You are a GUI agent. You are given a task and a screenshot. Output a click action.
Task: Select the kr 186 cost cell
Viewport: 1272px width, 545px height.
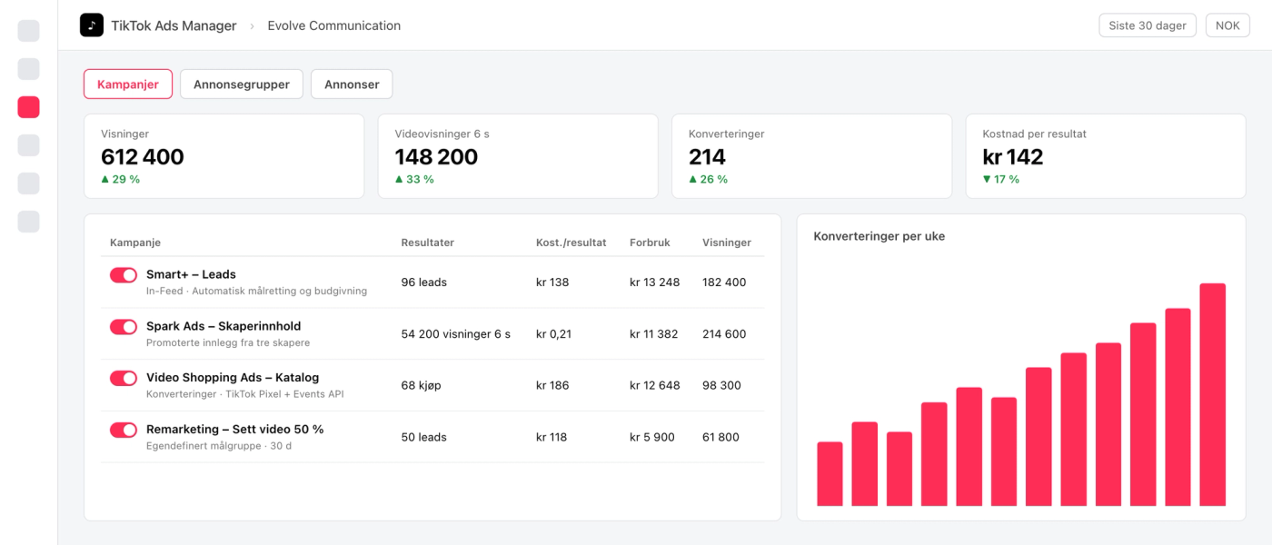tap(552, 385)
